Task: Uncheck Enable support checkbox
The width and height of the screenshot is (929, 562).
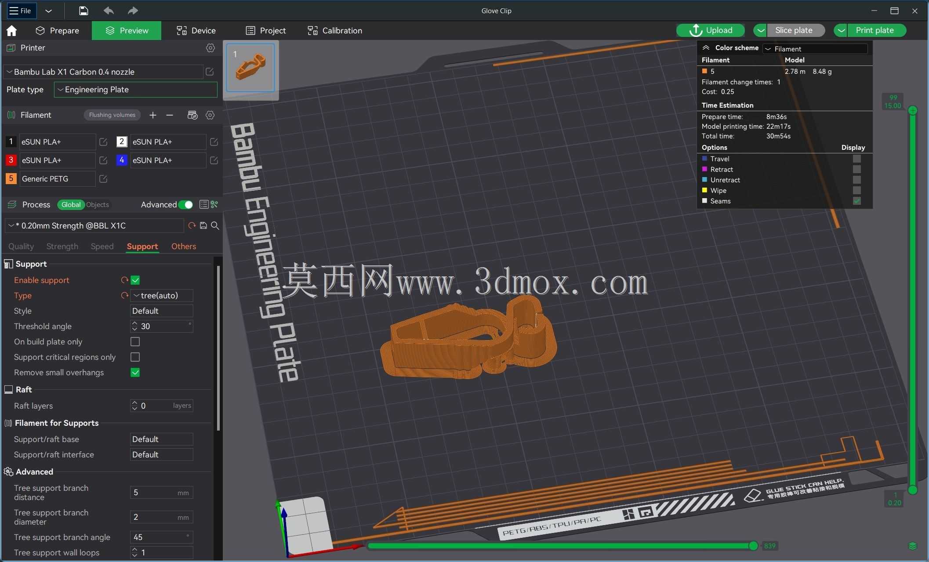Action: [135, 280]
